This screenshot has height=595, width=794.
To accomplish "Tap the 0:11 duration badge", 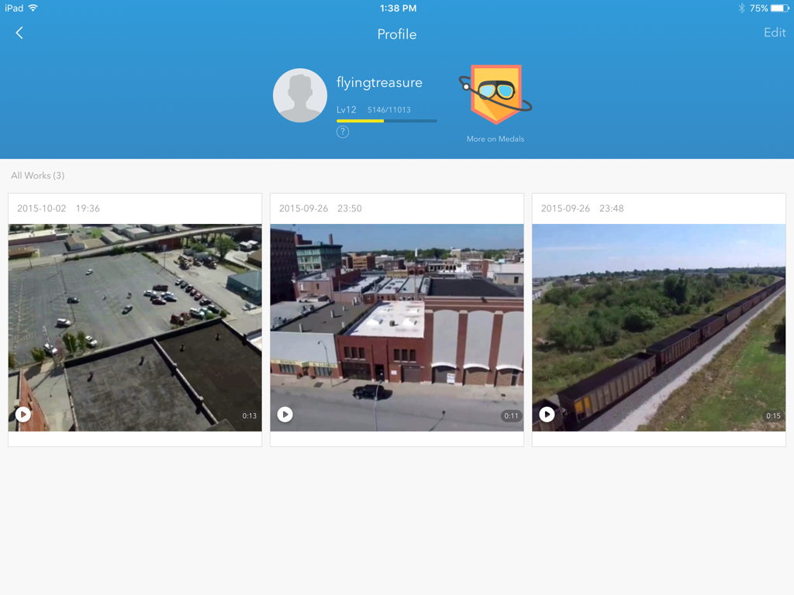I will coord(512,416).
